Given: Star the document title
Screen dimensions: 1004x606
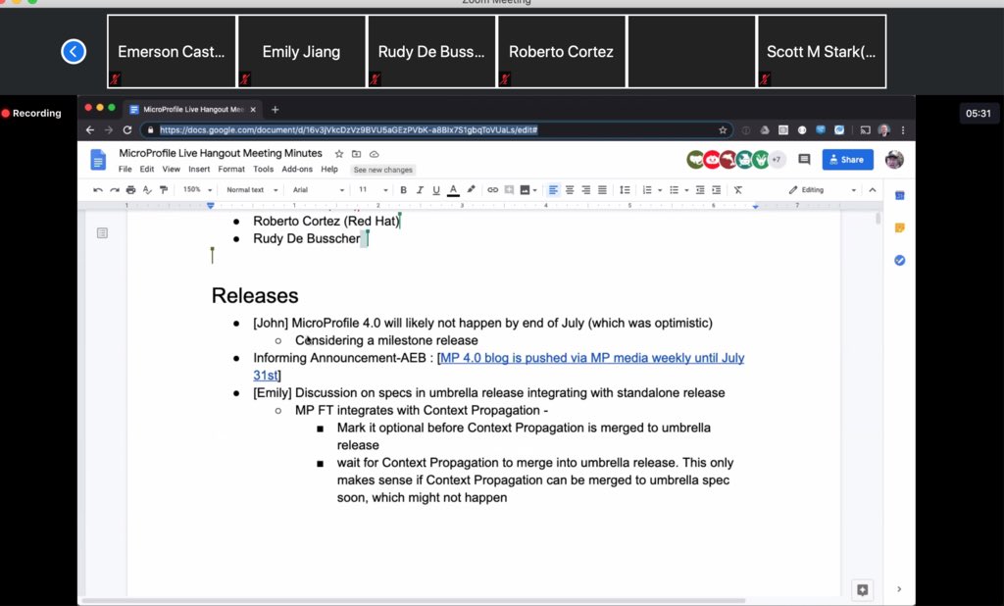Looking at the screenshot, I should (339, 154).
